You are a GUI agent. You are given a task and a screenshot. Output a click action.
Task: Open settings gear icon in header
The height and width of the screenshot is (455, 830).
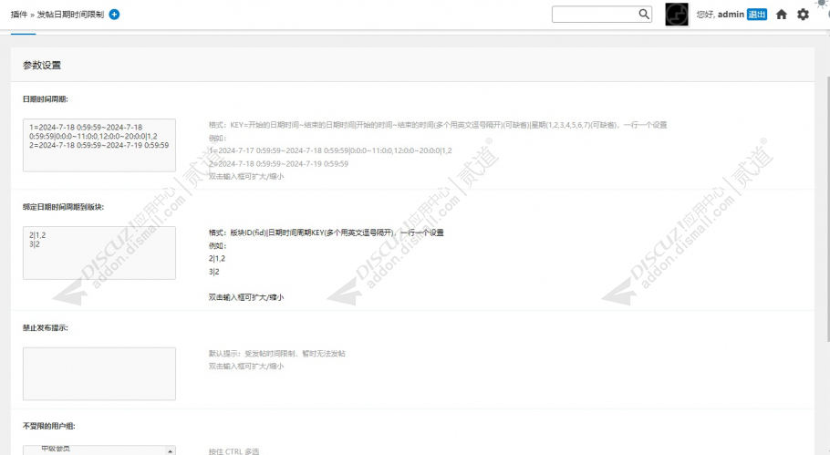(x=803, y=15)
